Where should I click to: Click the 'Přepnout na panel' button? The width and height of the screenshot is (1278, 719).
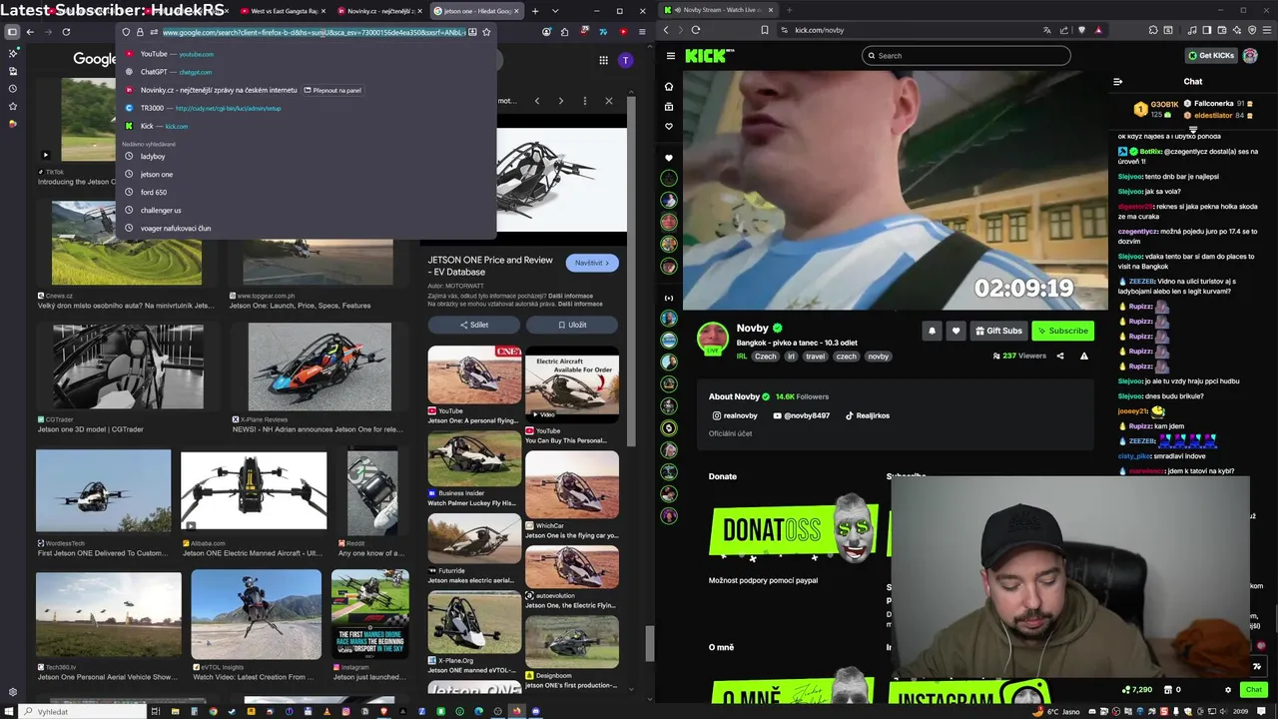point(331,90)
